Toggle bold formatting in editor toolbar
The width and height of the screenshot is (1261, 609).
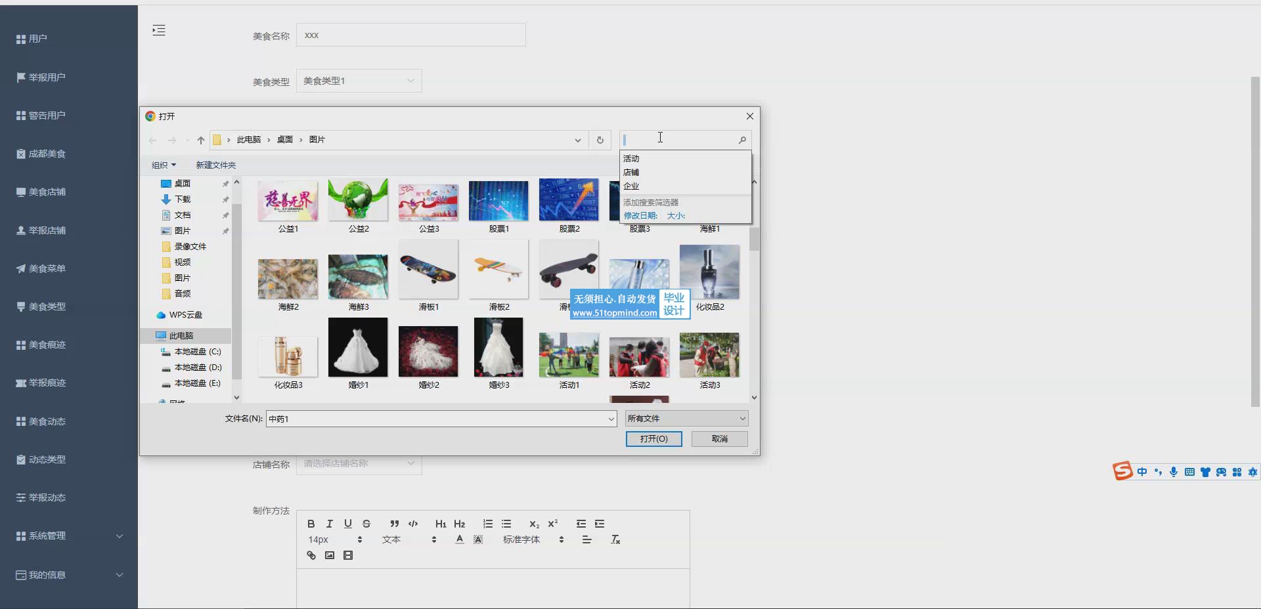(311, 524)
